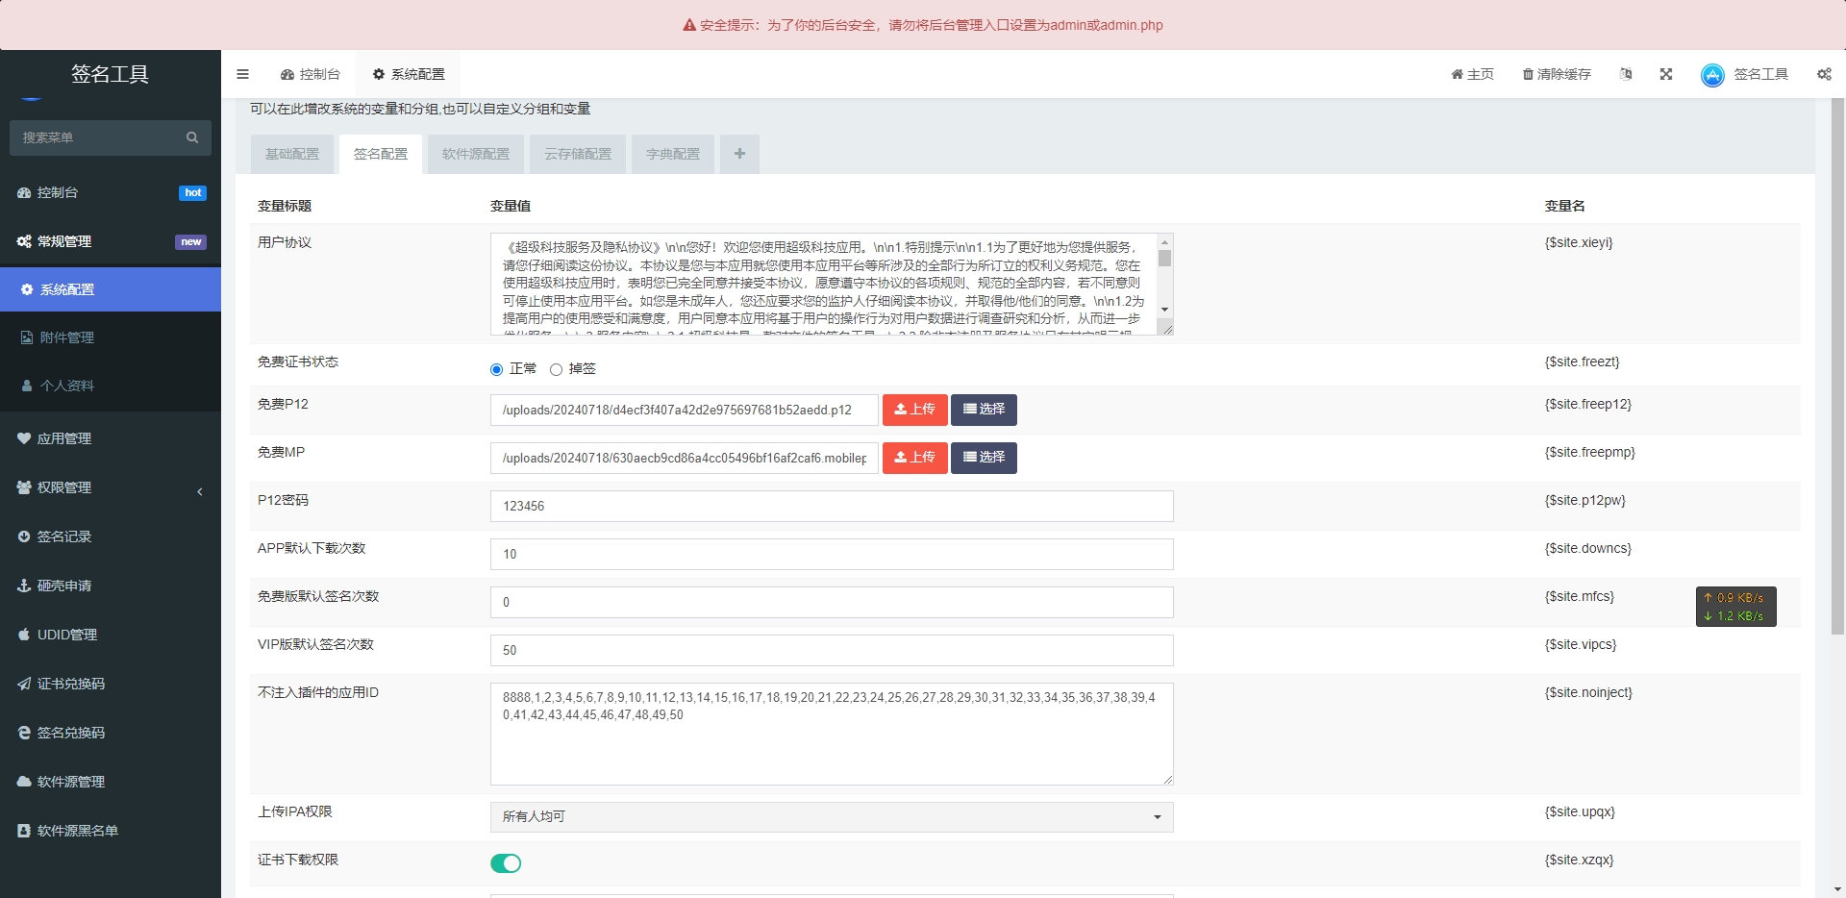
Task: Click the search magnifier icon in sidebar
Action: coord(192,137)
